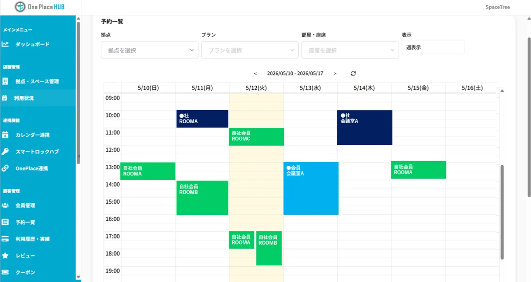Screen dimensions: 531x282
Task: Click the ticket icon for クーポン
Action: (5, 272)
